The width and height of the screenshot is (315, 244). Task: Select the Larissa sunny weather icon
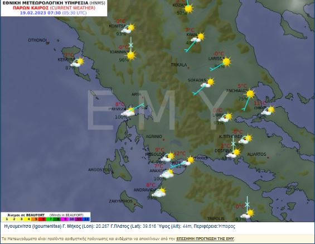coord(226,62)
